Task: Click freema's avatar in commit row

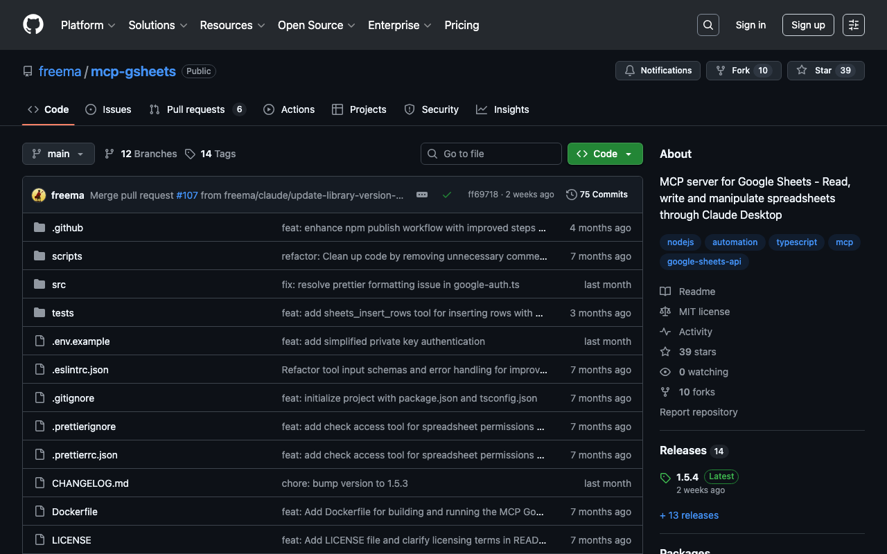Action: pos(39,195)
